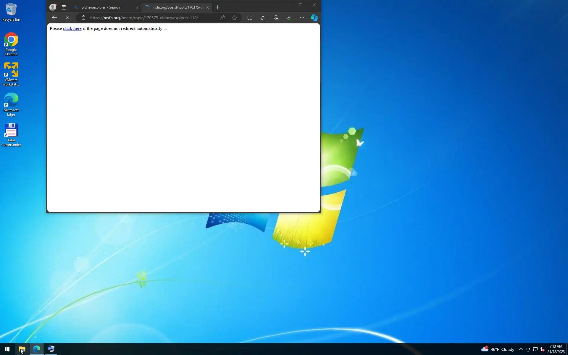Toggle Split screen view
Viewport: 568px width, 355px height.
pos(250,18)
